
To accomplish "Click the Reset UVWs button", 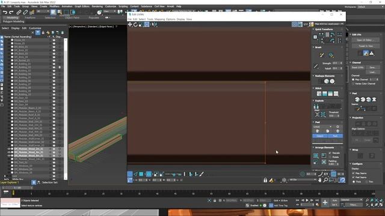I will point(358,67).
